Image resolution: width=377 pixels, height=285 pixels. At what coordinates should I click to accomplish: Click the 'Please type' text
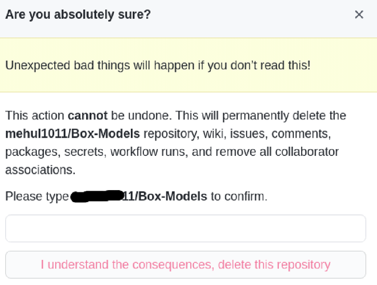(x=36, y=197)
